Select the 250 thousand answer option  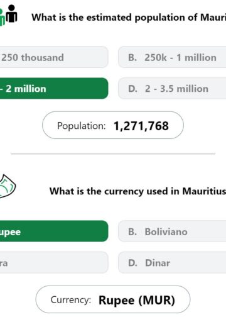click(54, 57)
